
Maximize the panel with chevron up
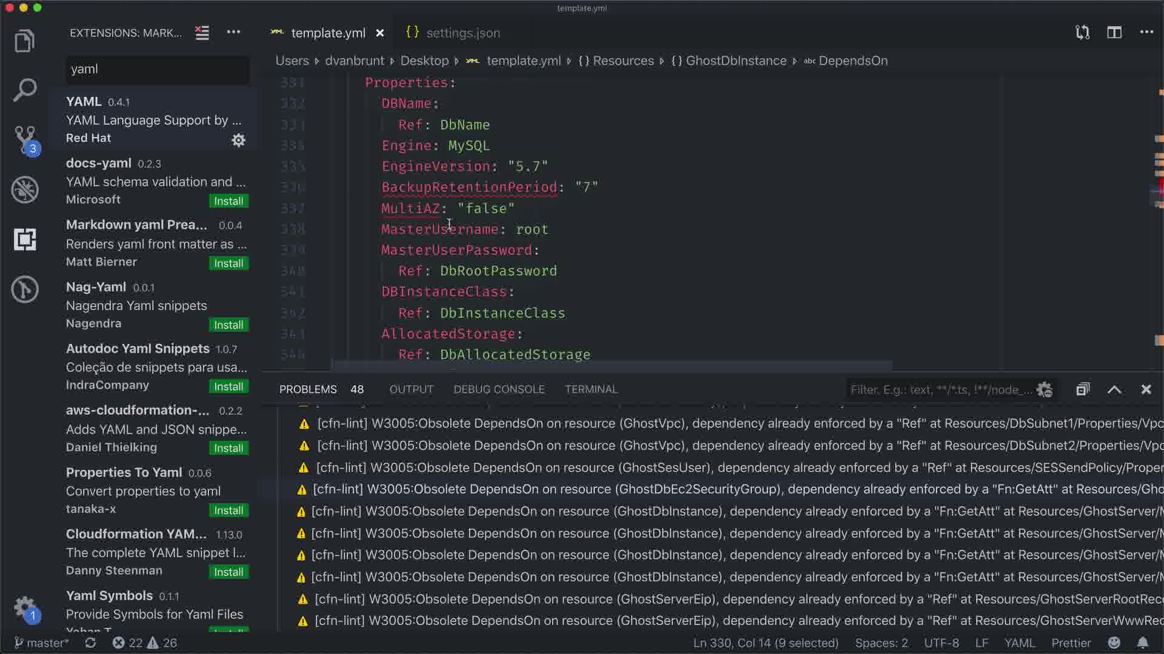pyautogui.click(x=1114, y=389)
